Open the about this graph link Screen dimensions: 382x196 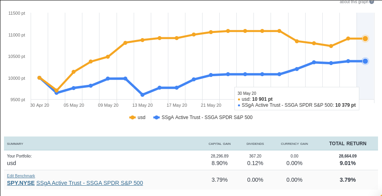click(x=354, y=2)
